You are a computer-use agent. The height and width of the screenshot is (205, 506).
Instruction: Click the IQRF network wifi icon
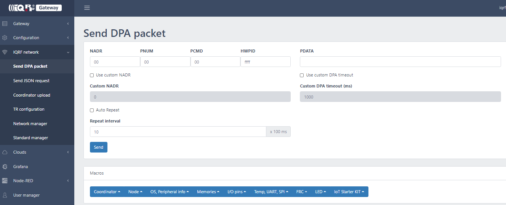pyautogui.click(x=5, y=52)
